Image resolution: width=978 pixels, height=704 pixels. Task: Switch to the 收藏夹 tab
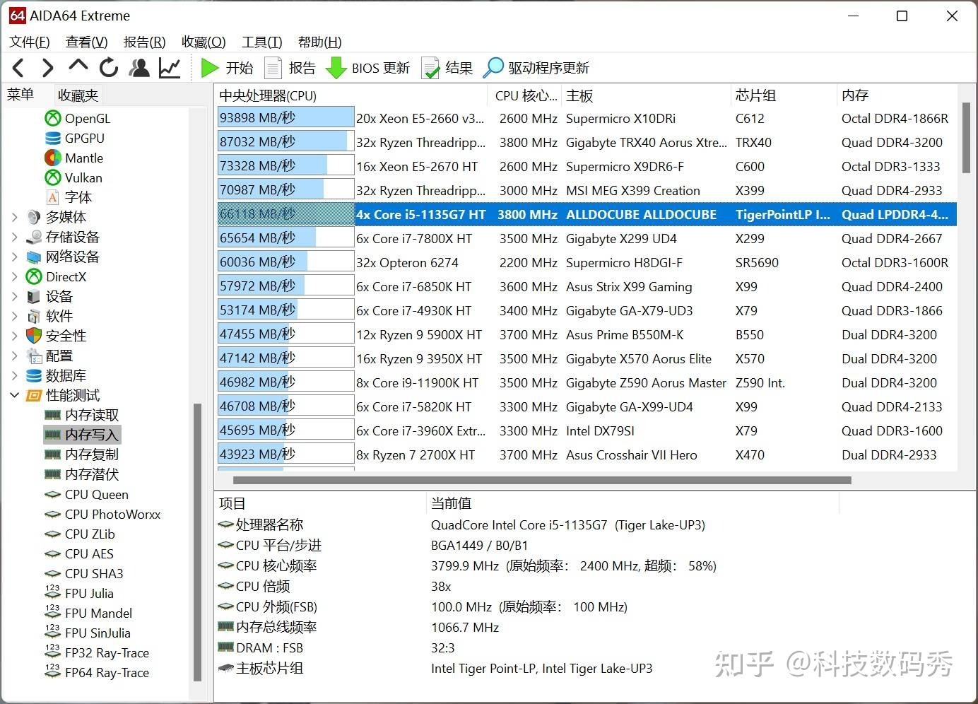tap(78, 95)
